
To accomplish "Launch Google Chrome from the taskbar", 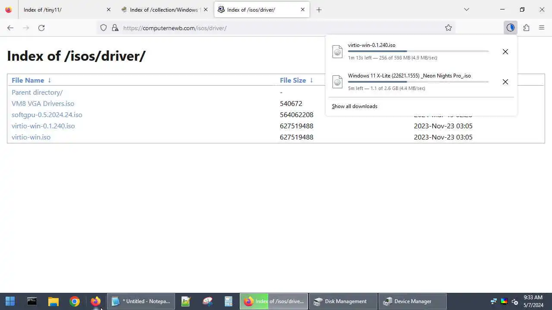I will (75, 301).
